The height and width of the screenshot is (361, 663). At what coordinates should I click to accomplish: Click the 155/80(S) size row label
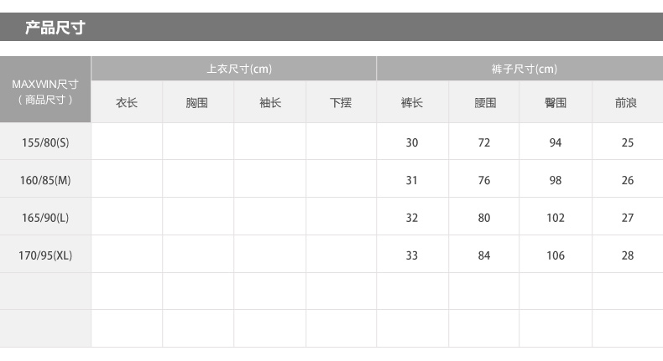[x=45, y=142]
